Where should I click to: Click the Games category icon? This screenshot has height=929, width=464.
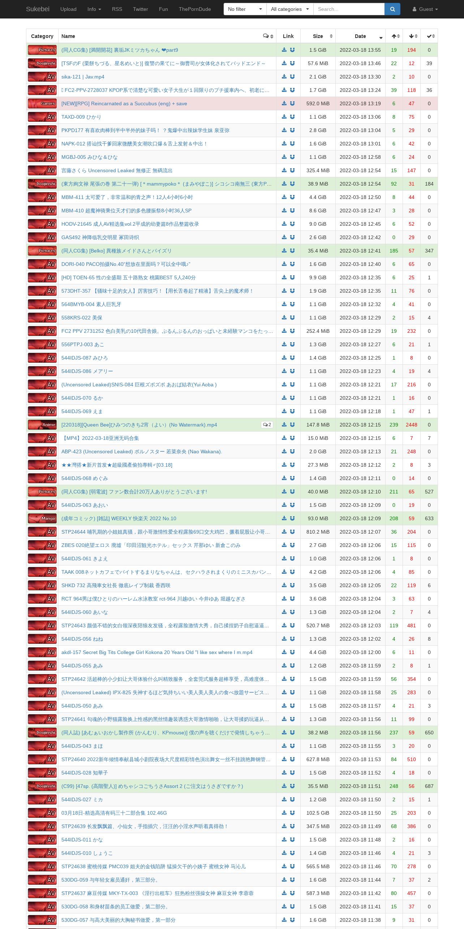click(x=42, y=103)
